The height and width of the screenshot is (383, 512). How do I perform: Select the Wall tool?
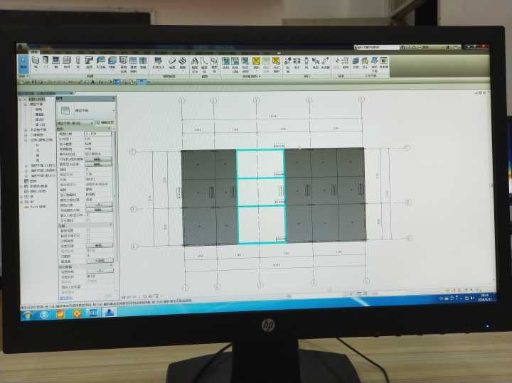(36, 63)
